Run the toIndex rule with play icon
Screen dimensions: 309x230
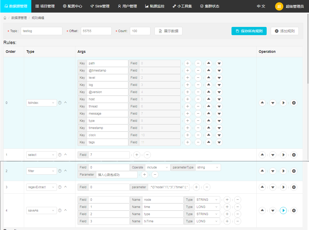coord(283,103)
